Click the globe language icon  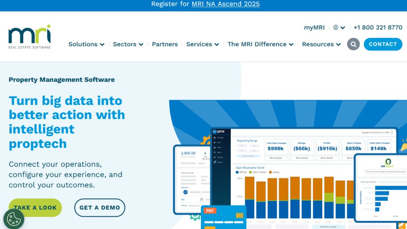click(336, 27)
